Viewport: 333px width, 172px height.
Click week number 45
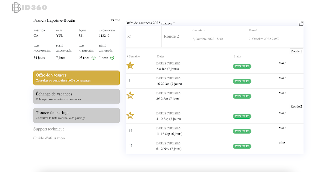click(131, 145)
